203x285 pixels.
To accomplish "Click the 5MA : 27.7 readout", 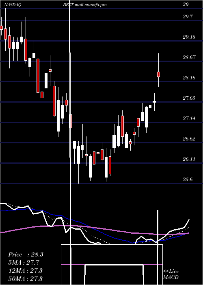I will 24,263.
